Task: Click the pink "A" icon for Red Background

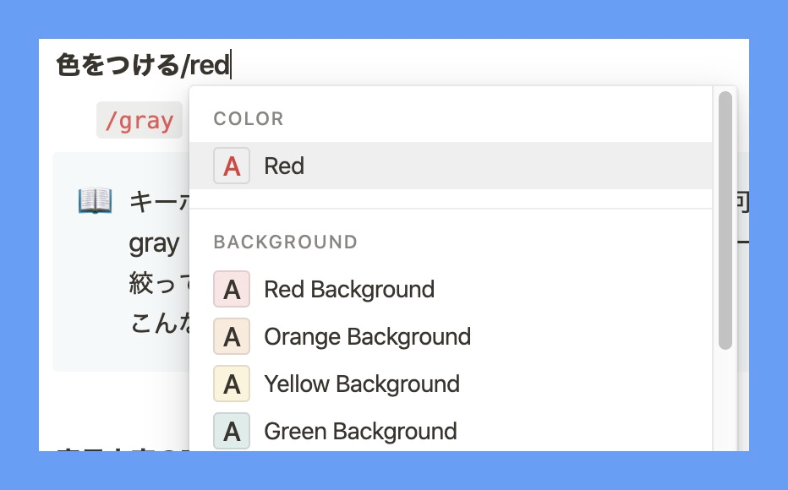Action: 232,290
